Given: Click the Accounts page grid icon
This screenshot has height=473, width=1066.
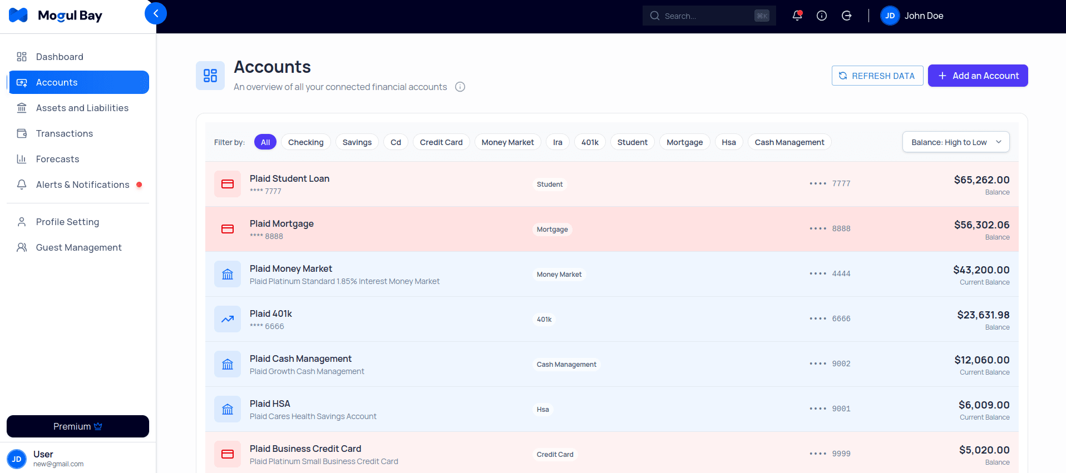Looking at the screenshot, I should point(210,76).
